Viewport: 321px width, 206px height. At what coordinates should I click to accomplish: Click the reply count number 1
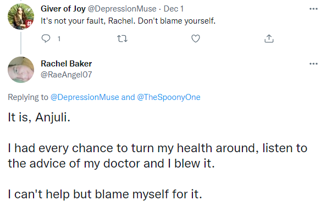[59, 38]
